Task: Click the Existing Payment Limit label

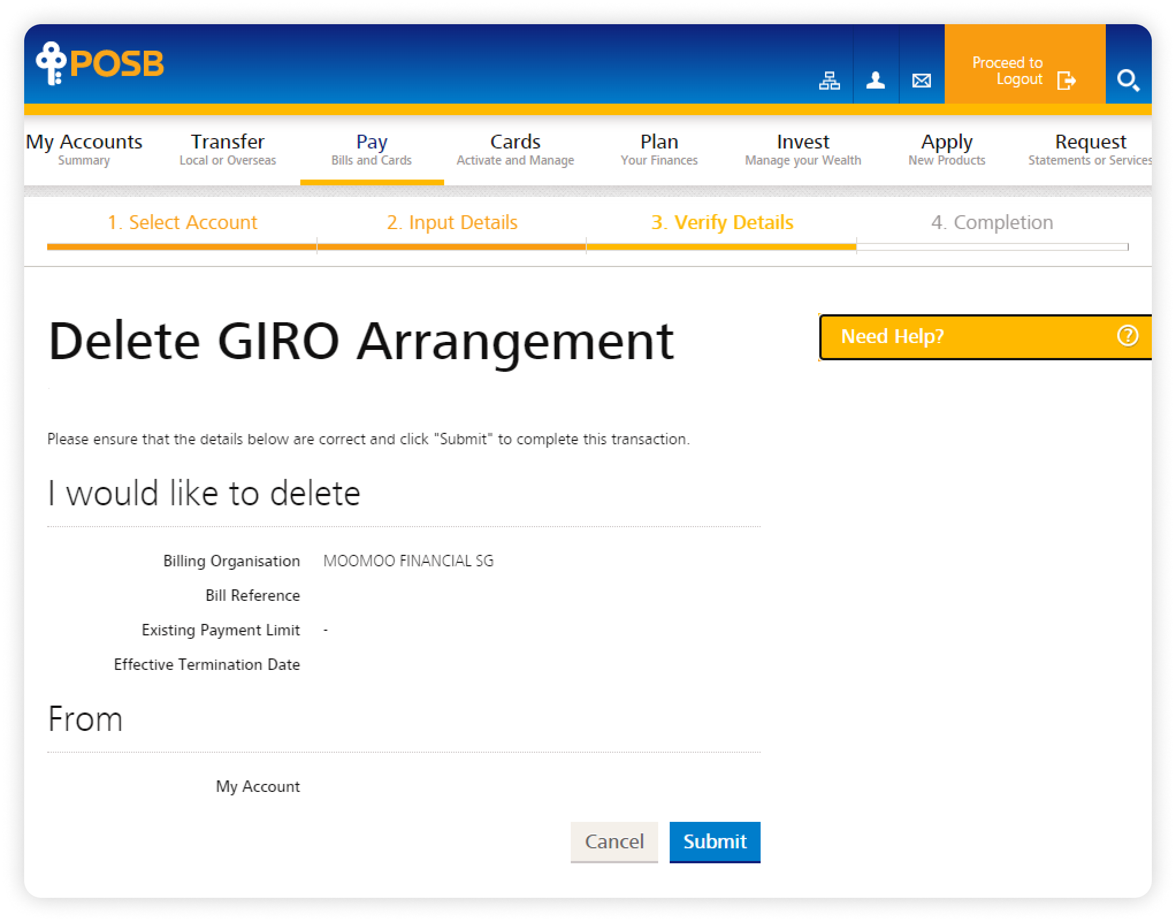Action: coord(220,630)
